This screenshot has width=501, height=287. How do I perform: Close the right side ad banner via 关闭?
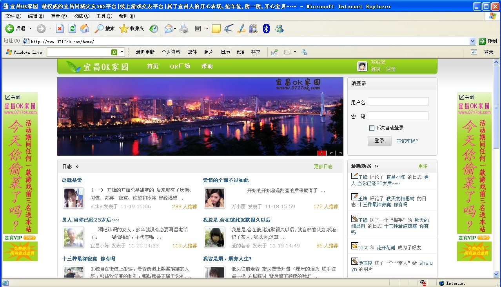click(467, 97)
